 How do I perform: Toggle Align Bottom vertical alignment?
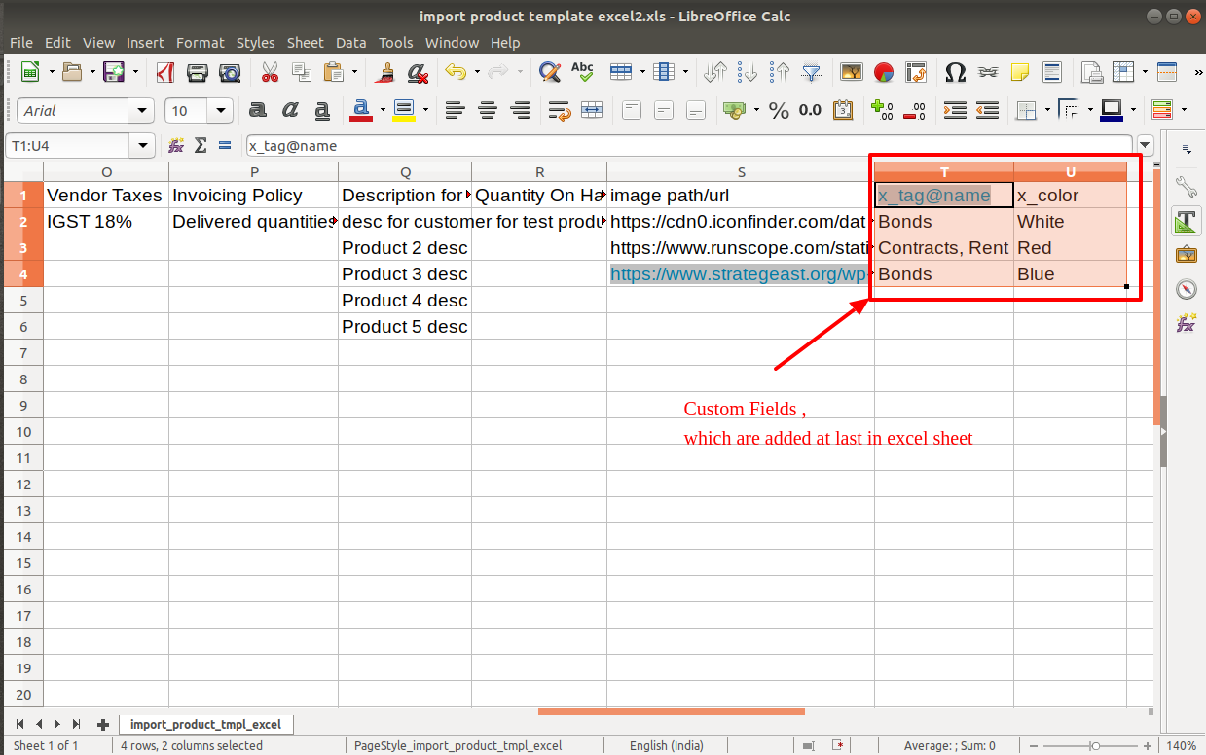click(x=696, y=110)
